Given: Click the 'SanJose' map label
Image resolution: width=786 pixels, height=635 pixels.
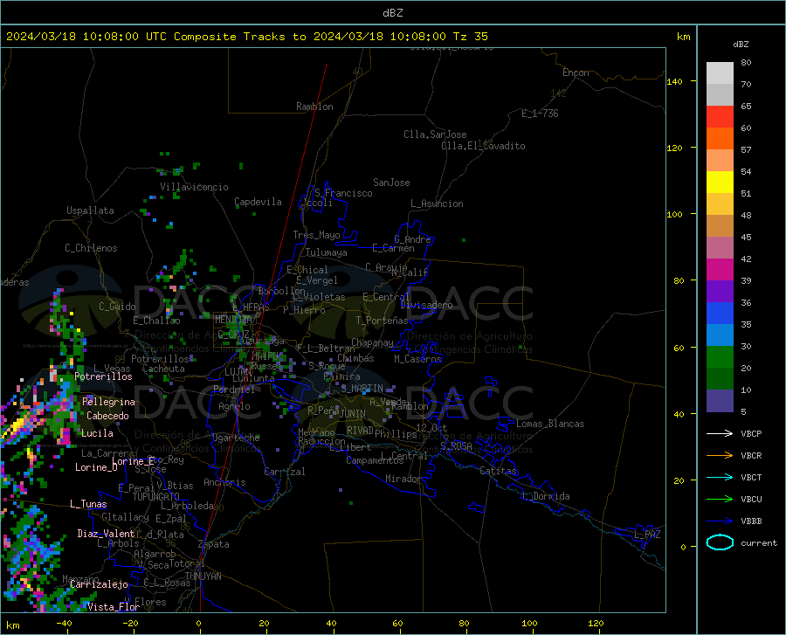Looking at the screenshot, I should coord(391,183).
